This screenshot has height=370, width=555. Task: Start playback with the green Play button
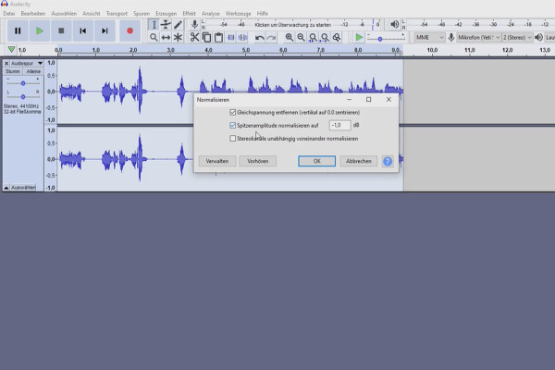(39, 31)
